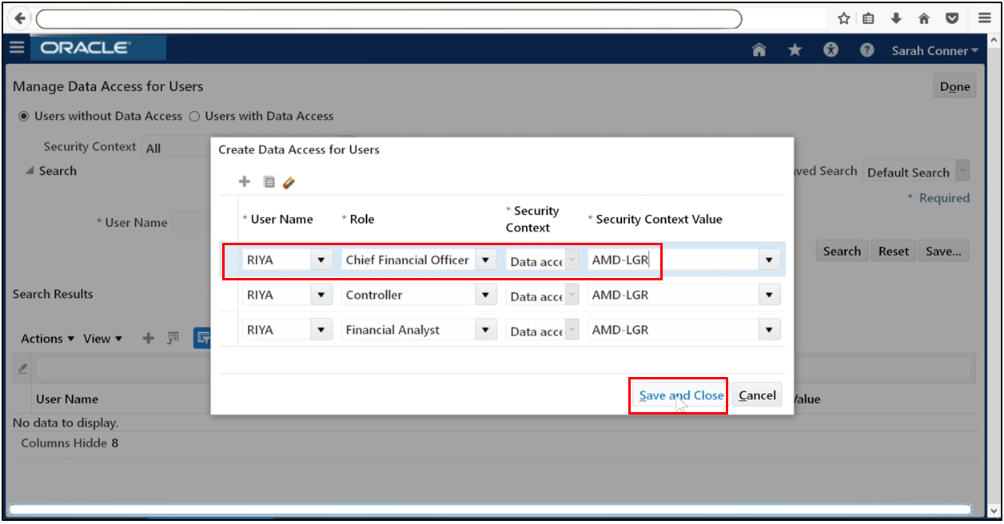Select the Users with Data Access option
This screenshot has width=1004, height=524.
pyautogui.click(x=194, y=116)
